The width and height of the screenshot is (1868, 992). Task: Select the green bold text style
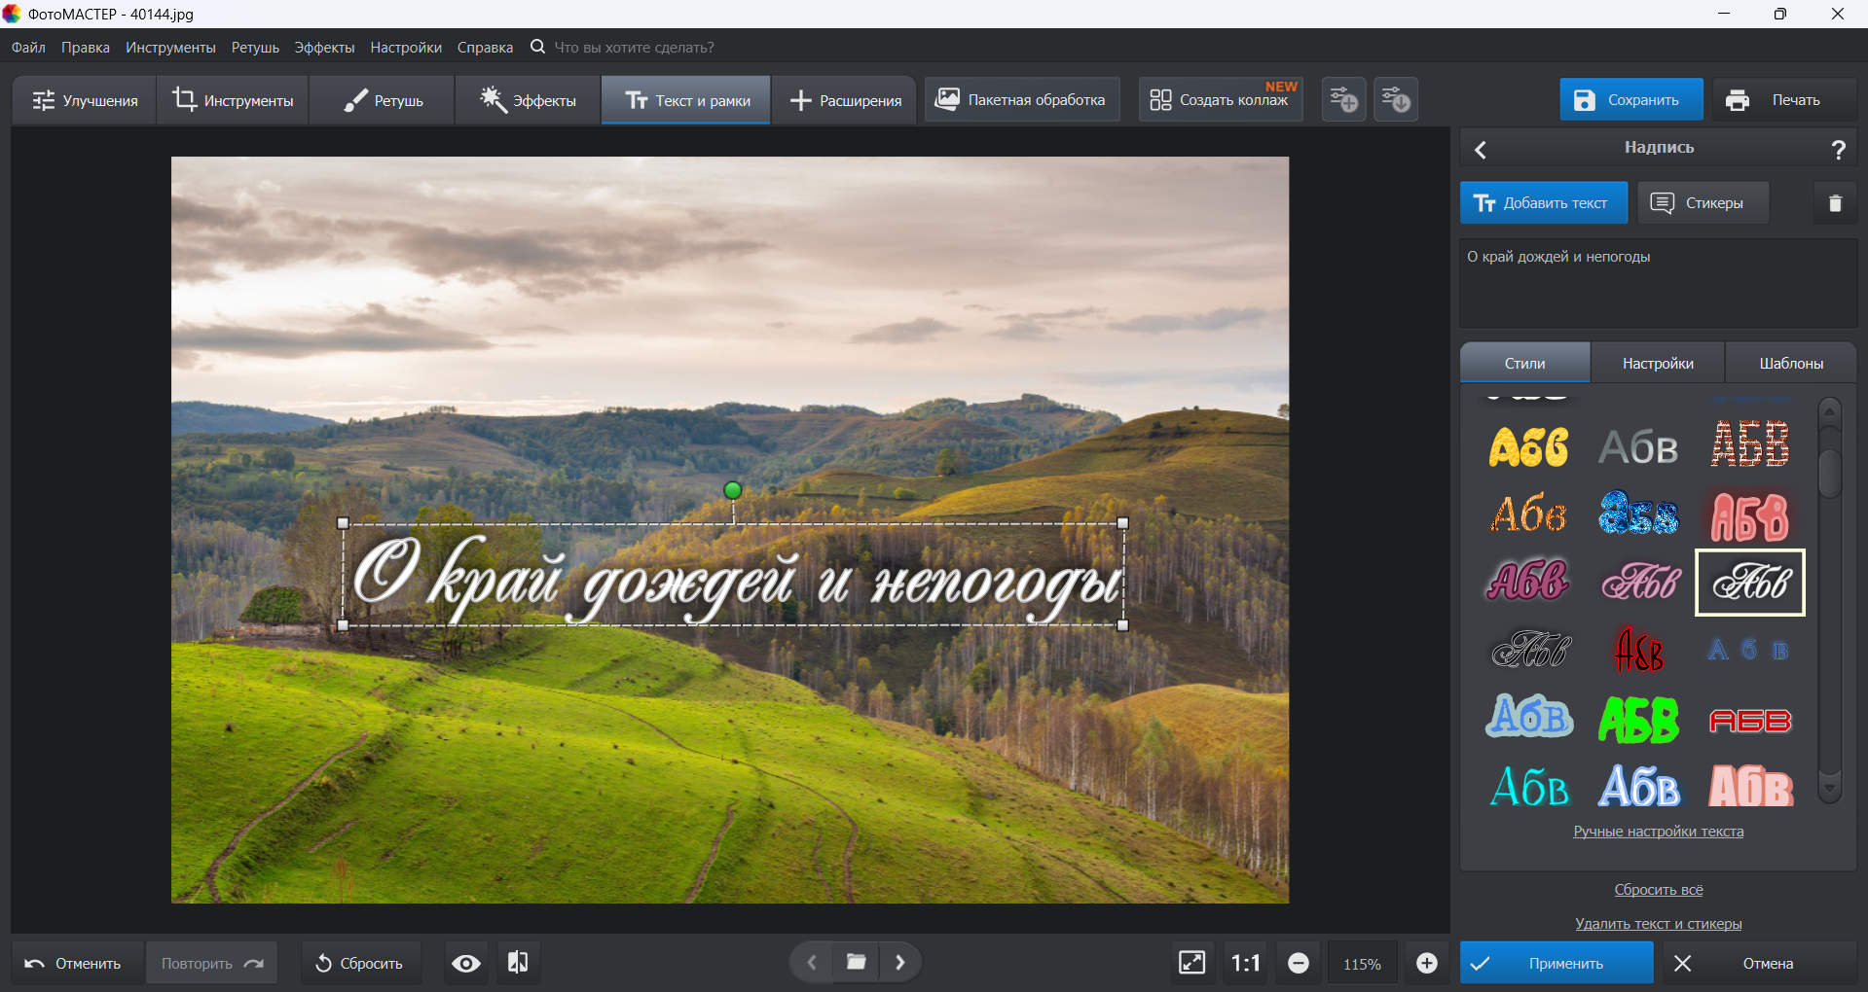1639,720
